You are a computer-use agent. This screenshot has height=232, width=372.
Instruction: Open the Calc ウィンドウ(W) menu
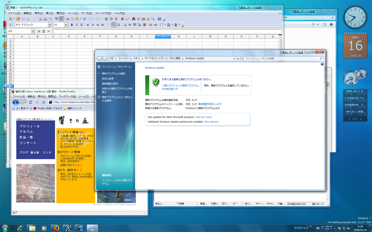tap(103, 13)
